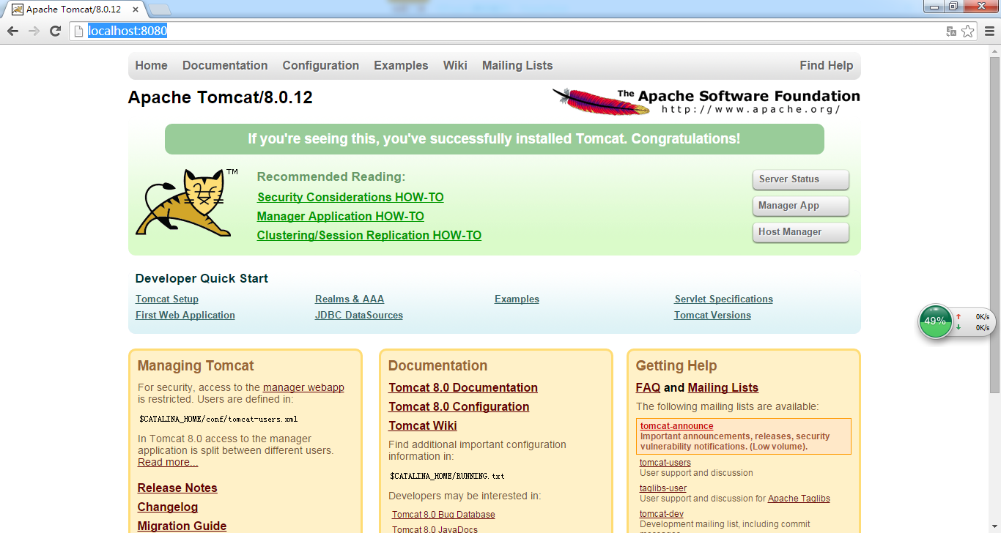Screen dimensions: 1001x533
Task: Click the Host Manager button
Action: click(x=801, y=232)
